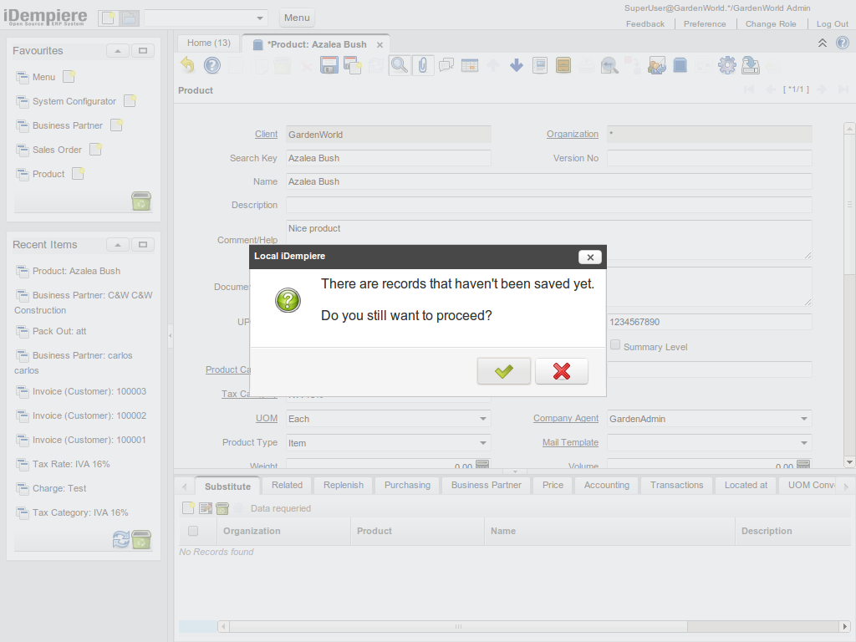Cancel with the red X button
The height and width of the screenshot is (642, 856).
(x=562, y=371)
